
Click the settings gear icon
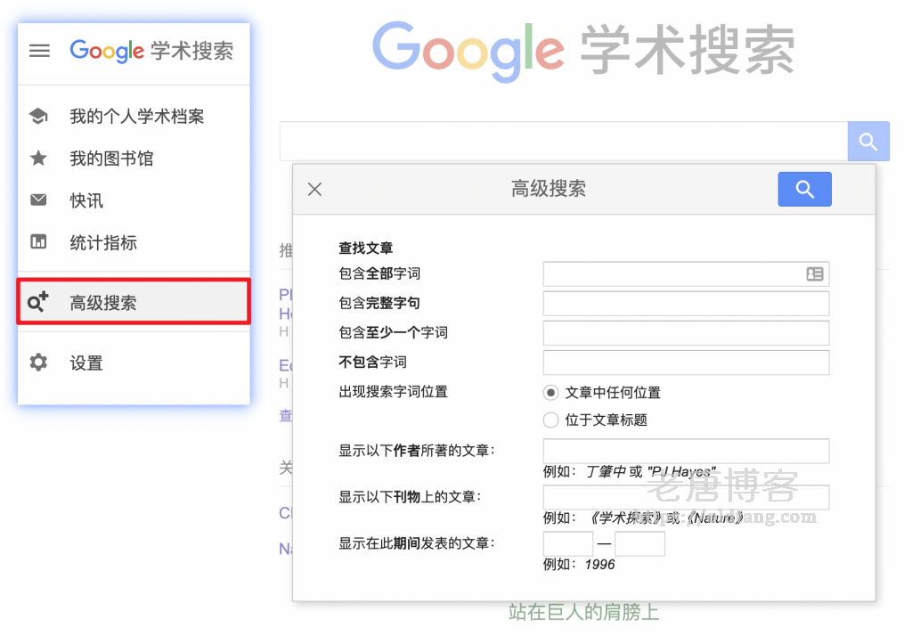click(x=38, y=363)
